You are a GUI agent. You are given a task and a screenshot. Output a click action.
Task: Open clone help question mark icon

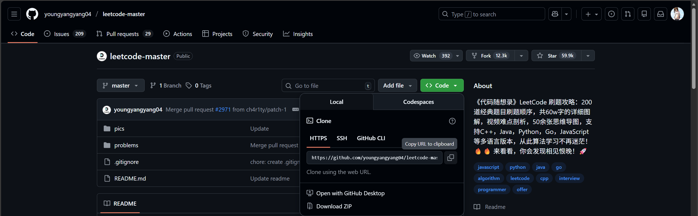452,121
